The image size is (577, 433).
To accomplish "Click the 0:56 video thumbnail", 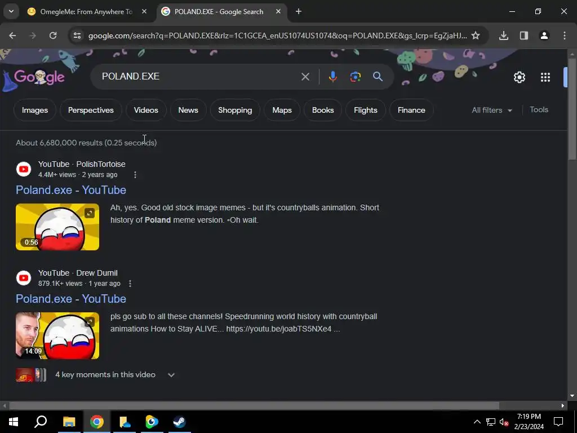I will [57, 227].
